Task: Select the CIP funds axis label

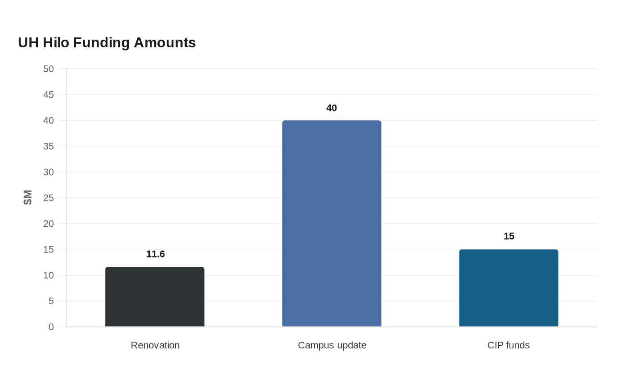Action: tap(509, 345)
